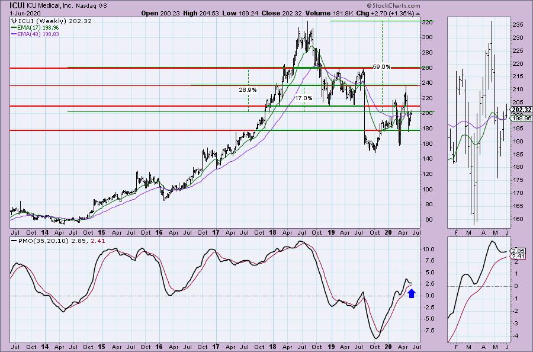Viewport: 533px width, 352px height.
Task: Click the 140 label on price axis
Action: click(x=428, y=158)
